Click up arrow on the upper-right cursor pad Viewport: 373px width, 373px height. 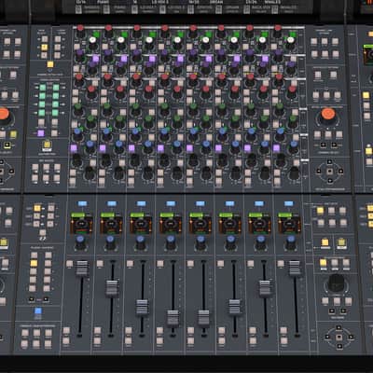pos(329,162)
